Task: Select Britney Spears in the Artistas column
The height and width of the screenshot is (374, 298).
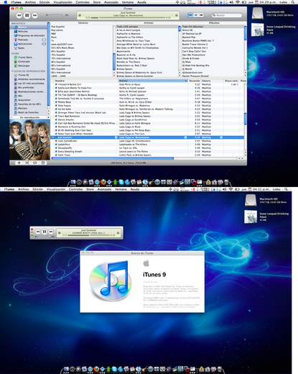Action: (124, 69)
